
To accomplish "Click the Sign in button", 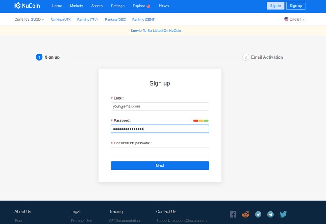I will [x=276, y=6].
